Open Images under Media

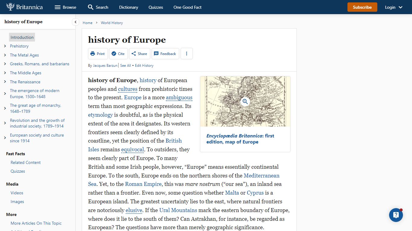point(17,202)
